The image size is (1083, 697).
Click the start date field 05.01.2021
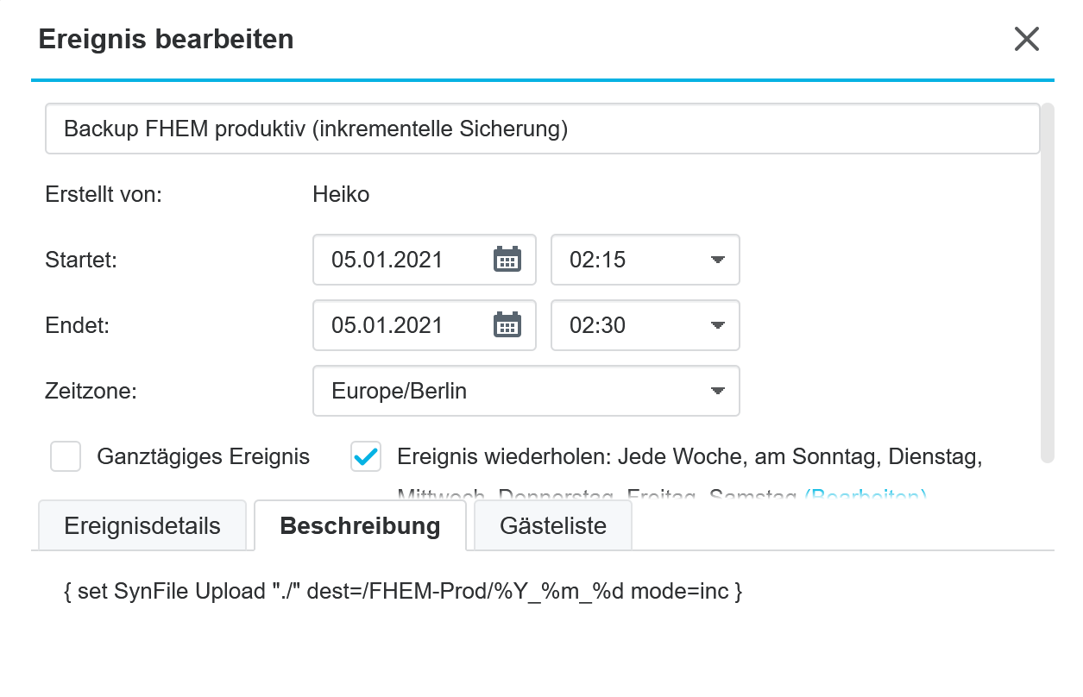[387, 260]
